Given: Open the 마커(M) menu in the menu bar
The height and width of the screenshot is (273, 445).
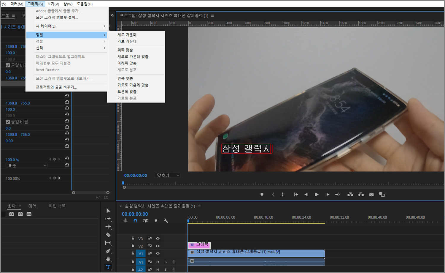Looking at the screenshot, I should pyautogui.click(x=17, y=4).
